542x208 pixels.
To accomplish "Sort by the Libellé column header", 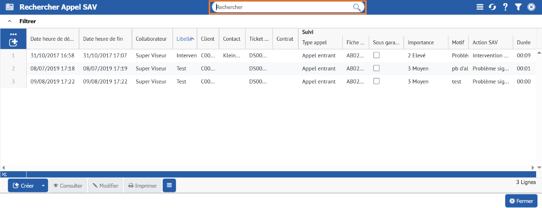I will 184,39.
